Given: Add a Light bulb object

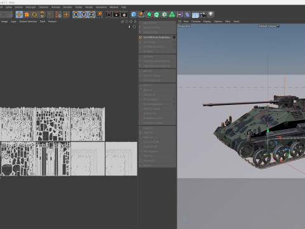Looking at the screenshot, I should pyautogui.click(x=211, y=15).
